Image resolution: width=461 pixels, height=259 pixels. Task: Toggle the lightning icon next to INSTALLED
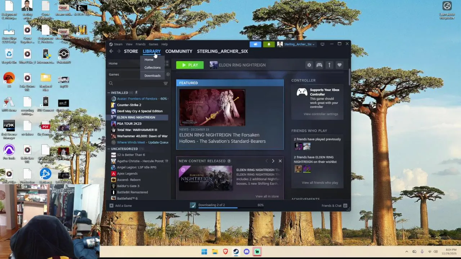[136, 93]
